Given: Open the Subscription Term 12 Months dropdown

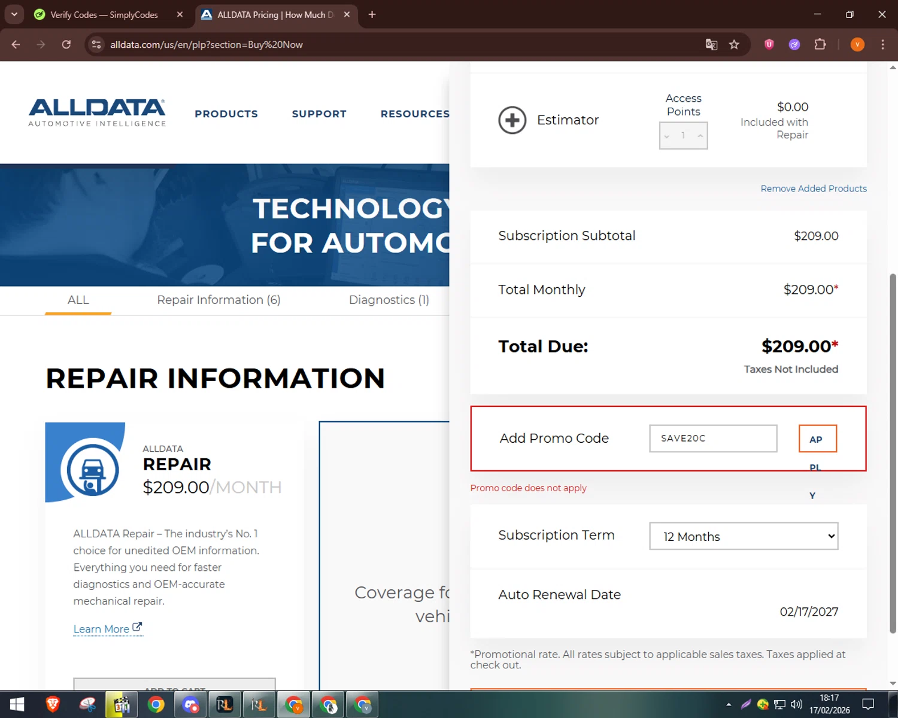Looking at the screenshot, I should pyautogui.click(x=744, y=536).
